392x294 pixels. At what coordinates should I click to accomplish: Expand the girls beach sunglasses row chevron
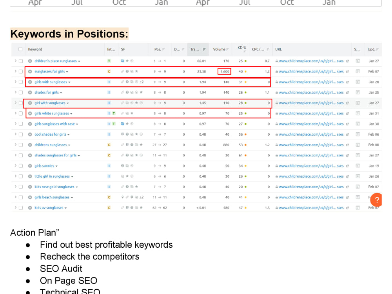pyautogui.click(x=16, y=197)
